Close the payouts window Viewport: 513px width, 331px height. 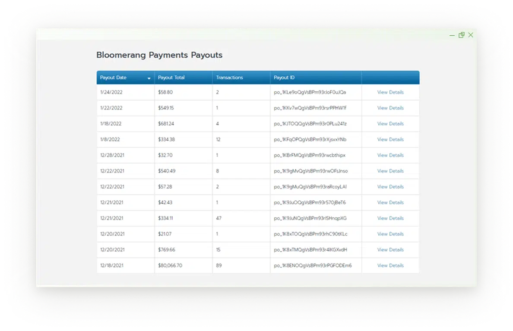point(471,35)
